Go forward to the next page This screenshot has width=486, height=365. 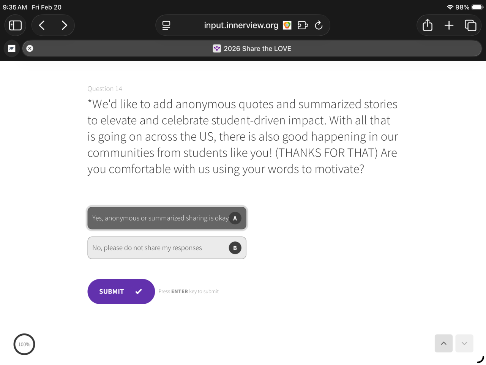64,25
